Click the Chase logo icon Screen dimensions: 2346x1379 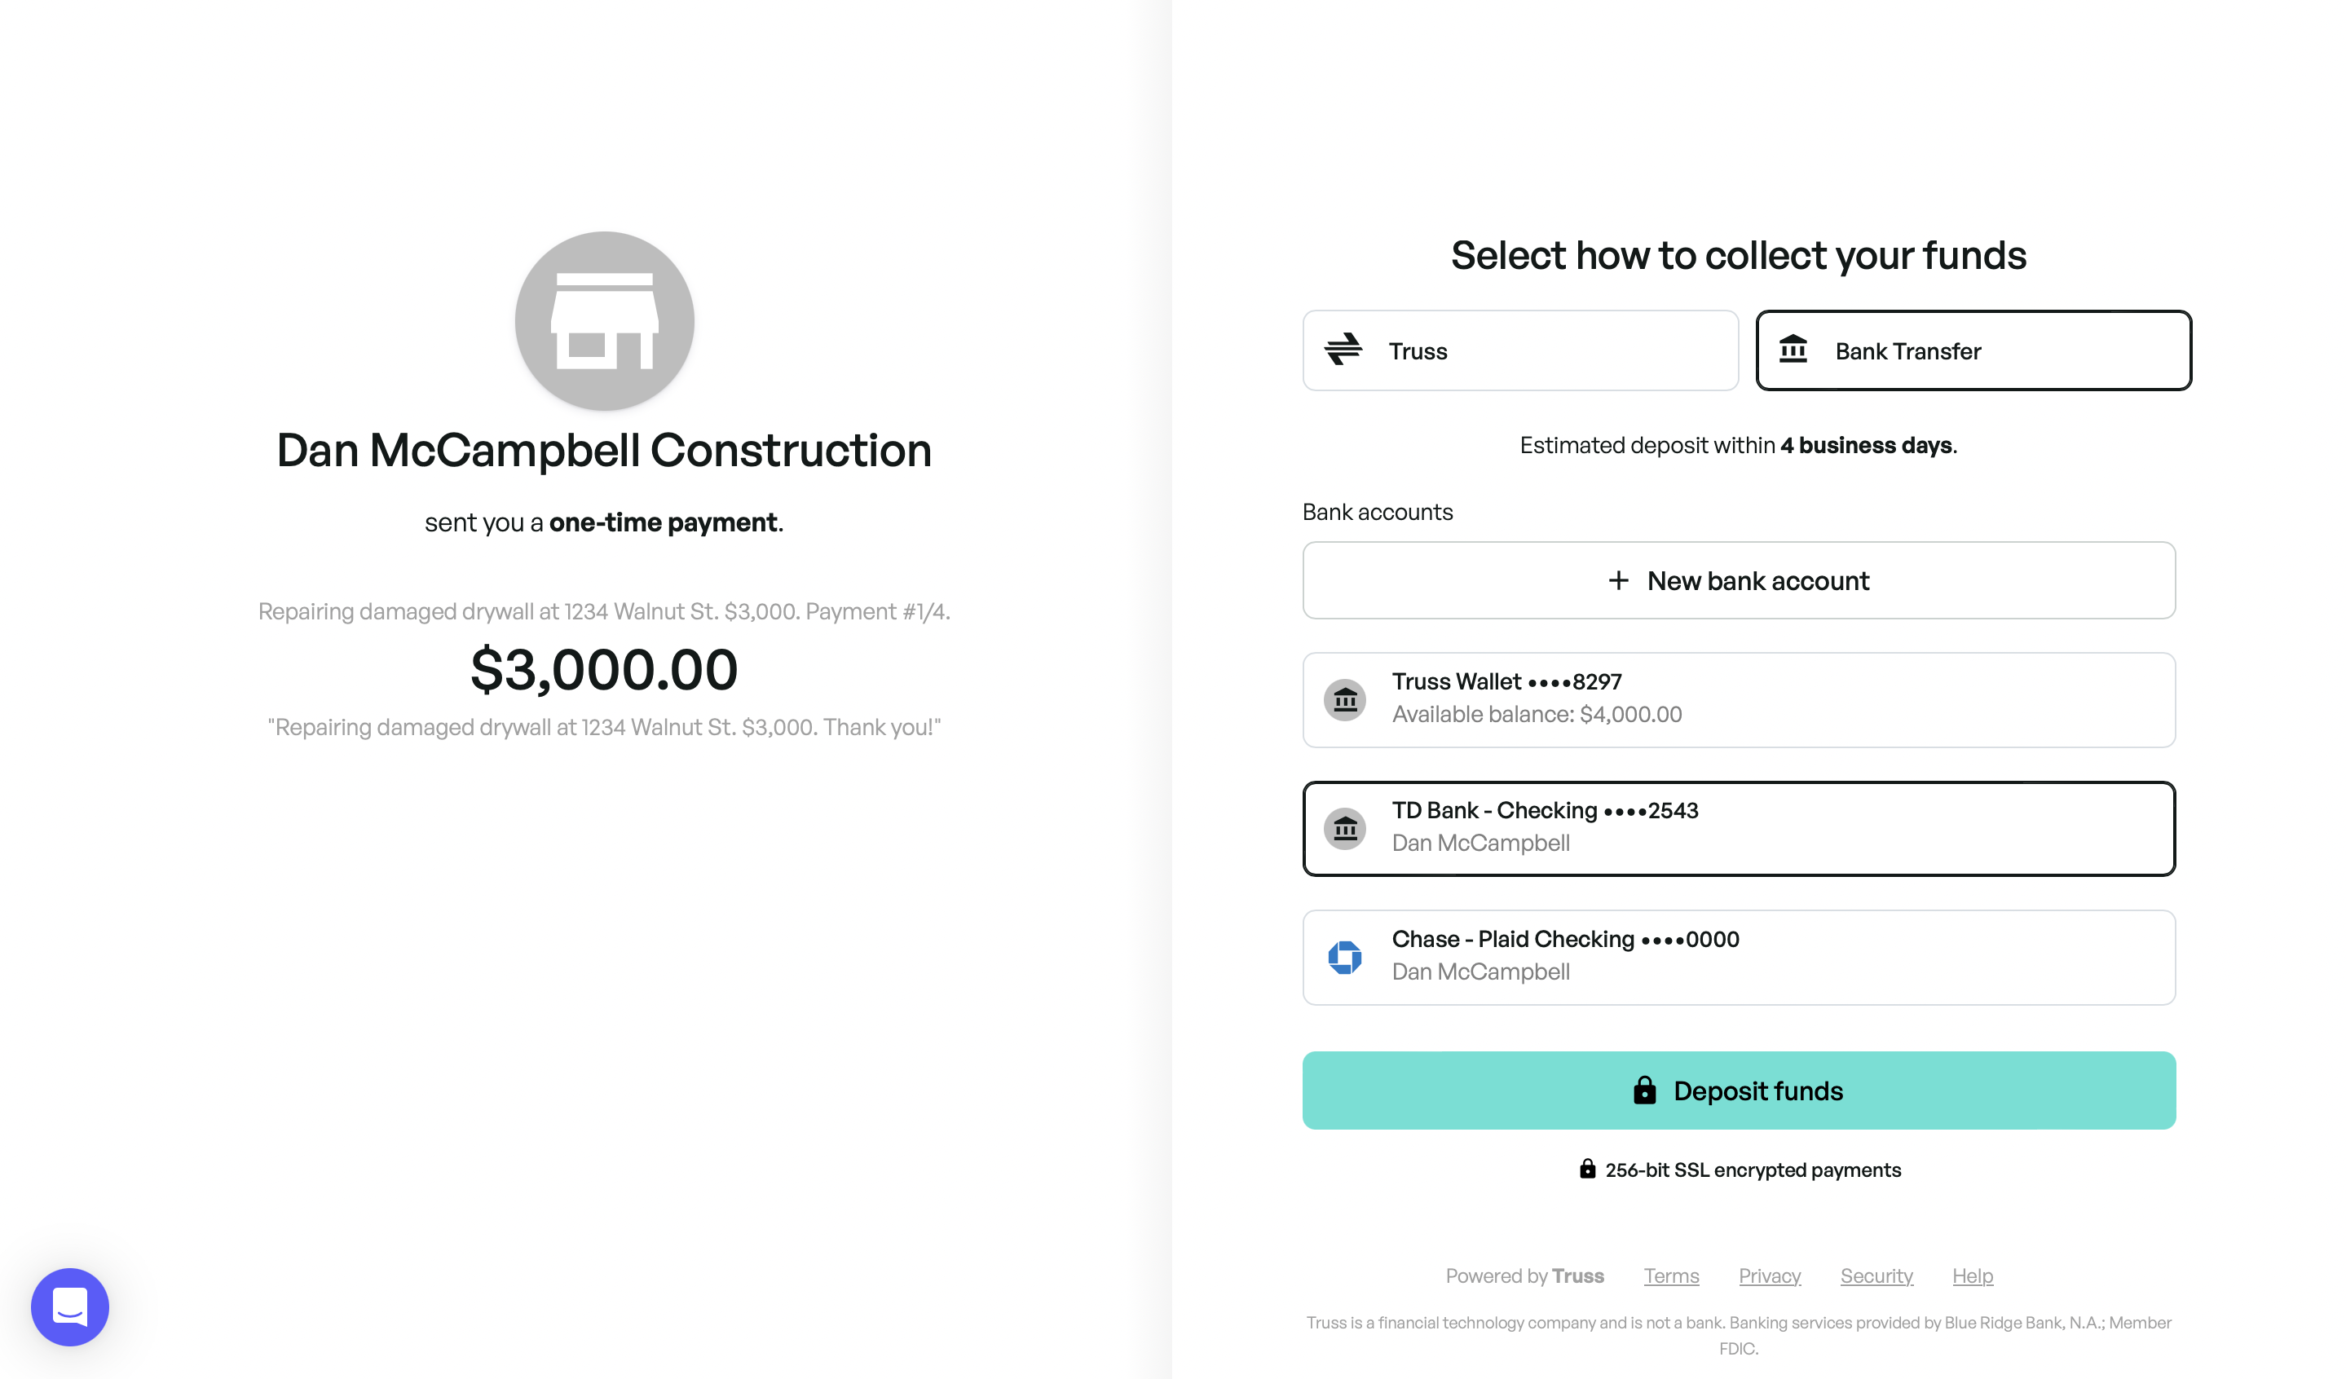tap(1344, 957)
